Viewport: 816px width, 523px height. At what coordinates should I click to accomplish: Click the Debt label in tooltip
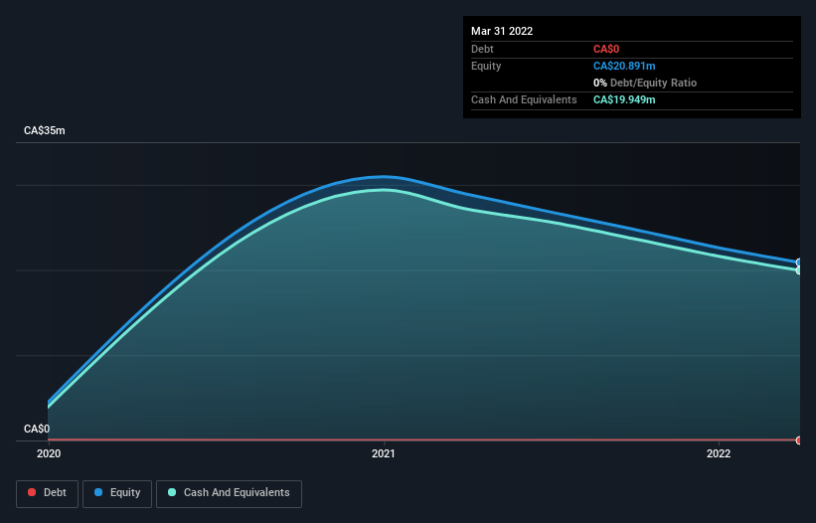pyautogui.click(x=482, y=49)
